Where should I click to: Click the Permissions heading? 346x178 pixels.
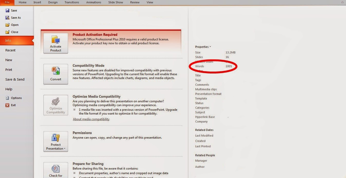click(82, 133)
